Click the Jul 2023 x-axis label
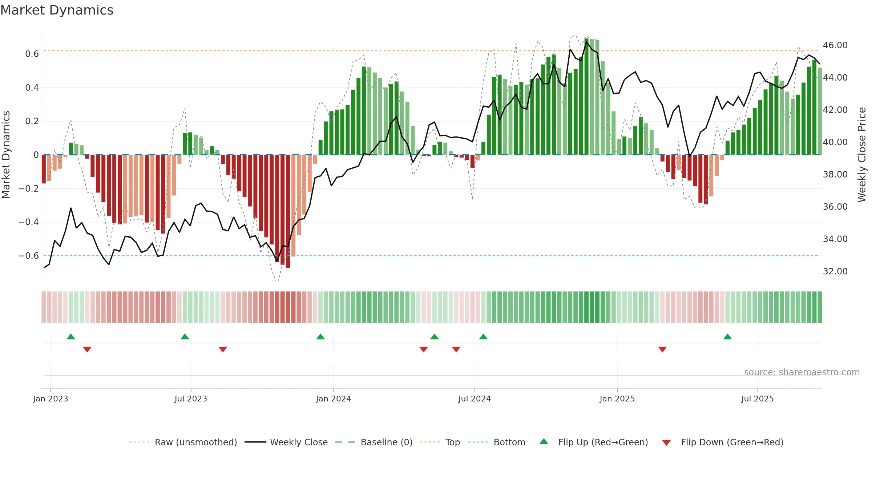 tap(191, 399)
